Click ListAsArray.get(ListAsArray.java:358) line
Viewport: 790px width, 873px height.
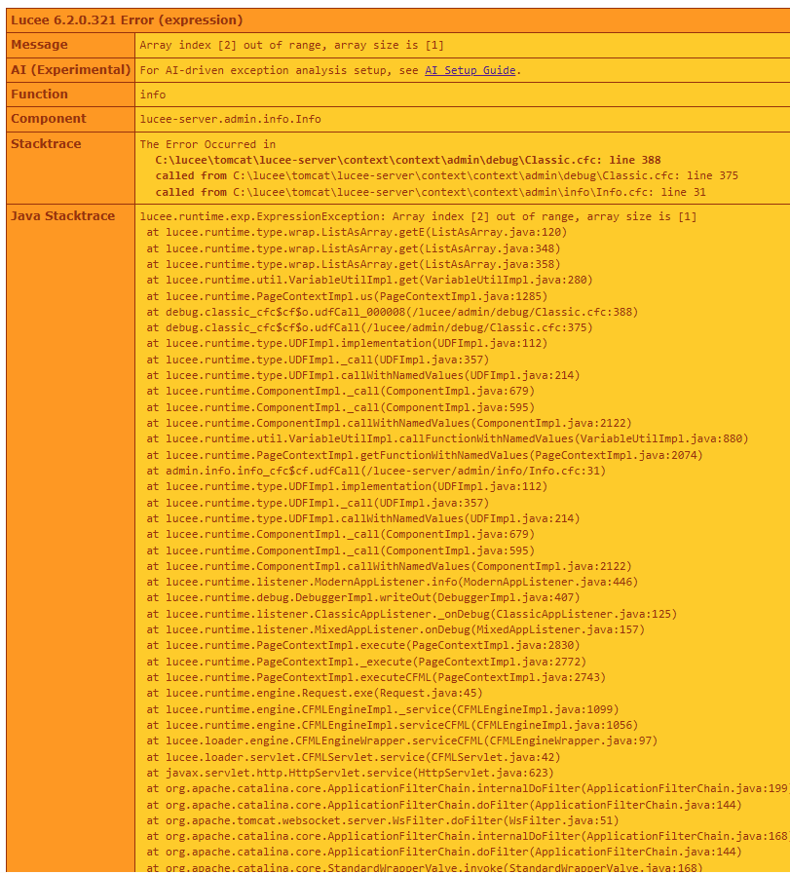click(x=354, y=264)
